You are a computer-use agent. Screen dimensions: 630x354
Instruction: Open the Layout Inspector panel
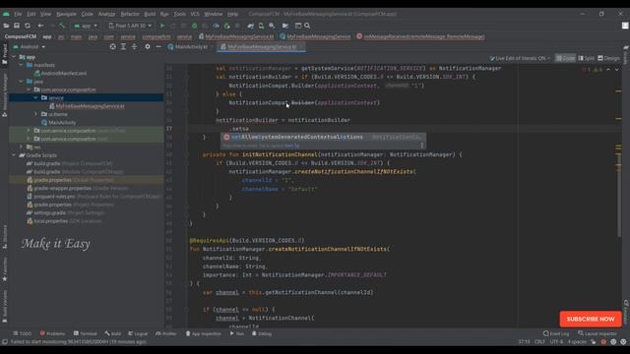click(x=598, y=333)
